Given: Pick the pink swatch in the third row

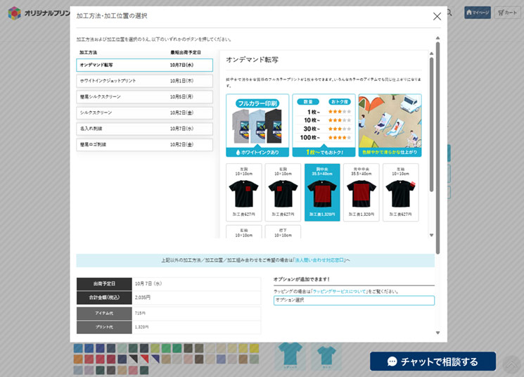Looking at the screenshot, I should tap(134, 370).
